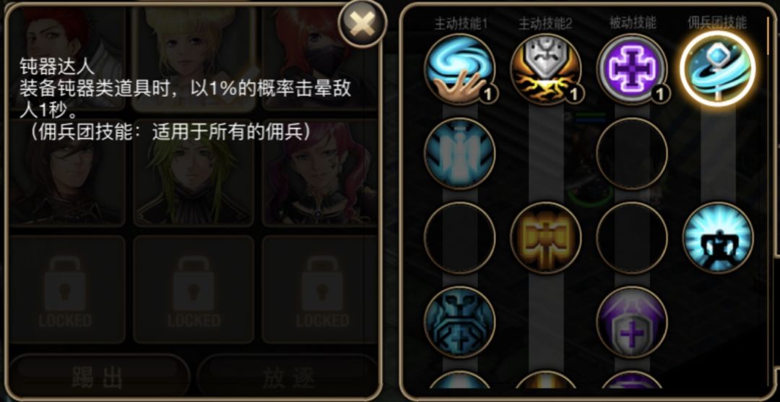Select the blue winged angel skill icon

(459, 153)
